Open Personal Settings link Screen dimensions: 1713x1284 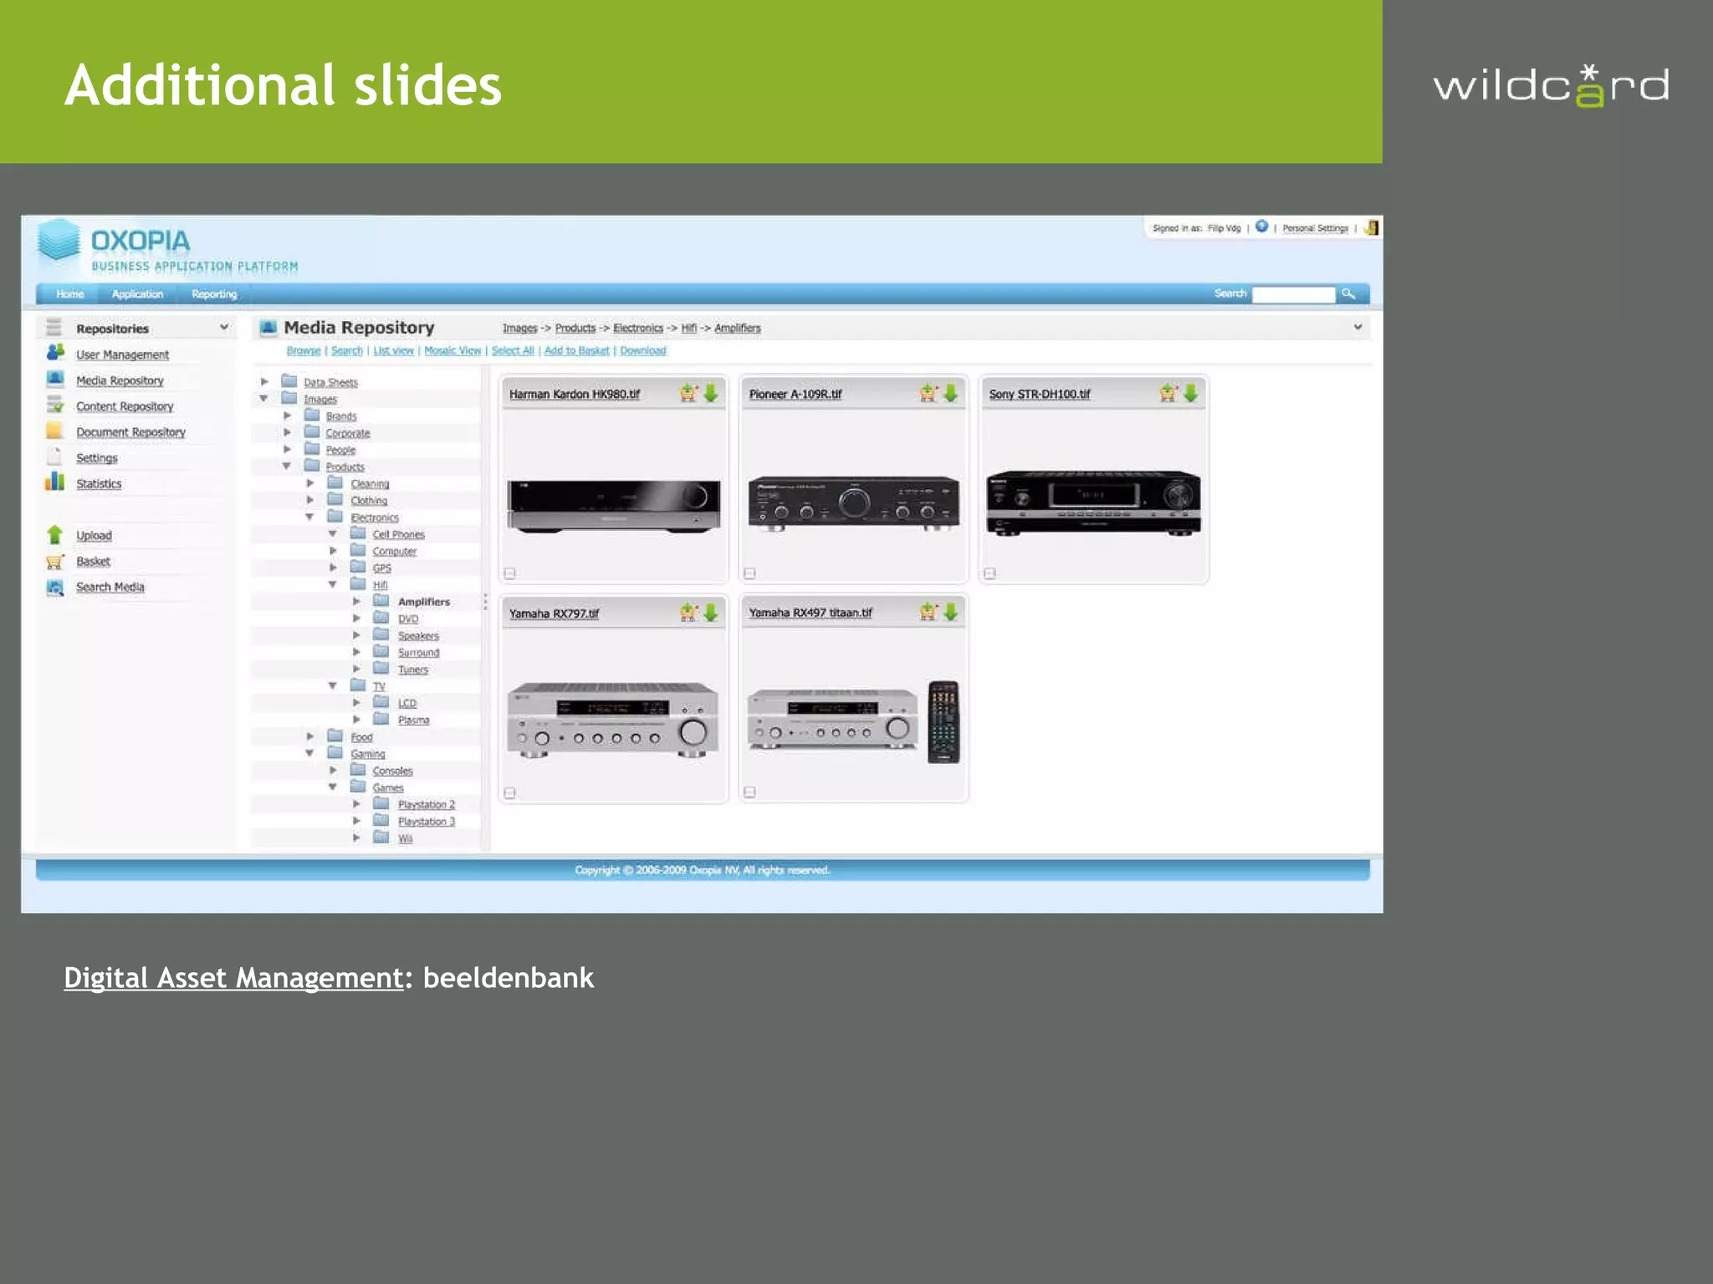(1315, 228)
